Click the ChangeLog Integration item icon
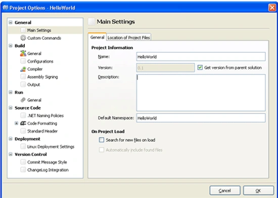 [23, 170]
